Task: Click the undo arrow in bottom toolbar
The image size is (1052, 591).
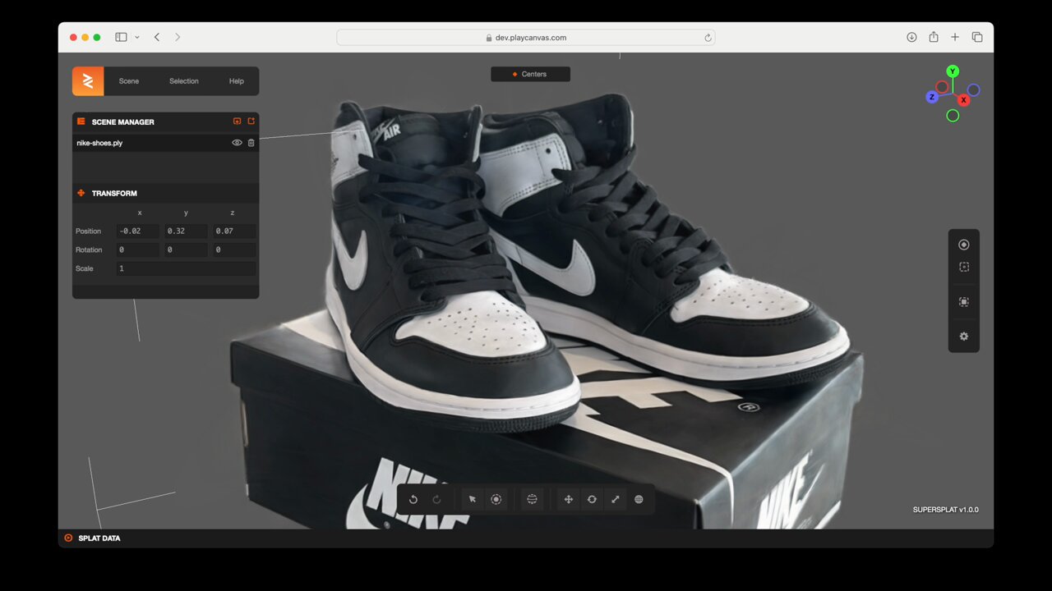Action: tap(413, 499)
